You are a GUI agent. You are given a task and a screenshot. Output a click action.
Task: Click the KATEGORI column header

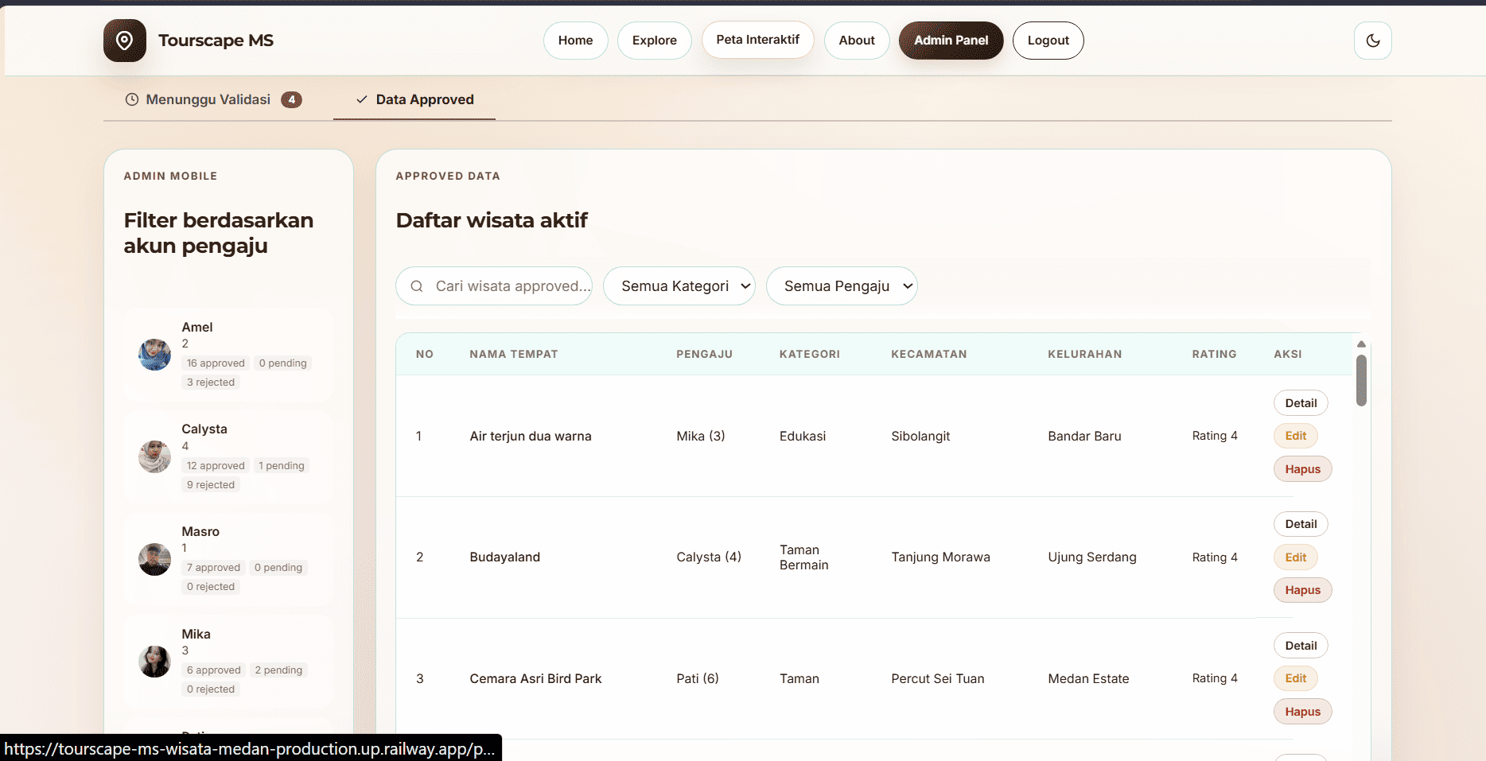point(810,354)
